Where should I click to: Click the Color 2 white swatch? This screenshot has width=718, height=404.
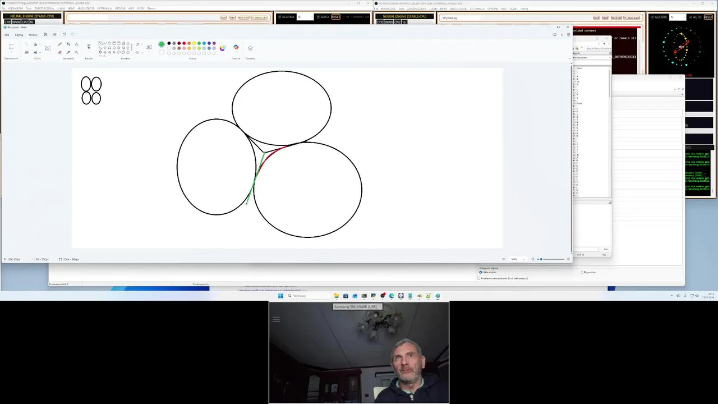[x=162, y=52]
